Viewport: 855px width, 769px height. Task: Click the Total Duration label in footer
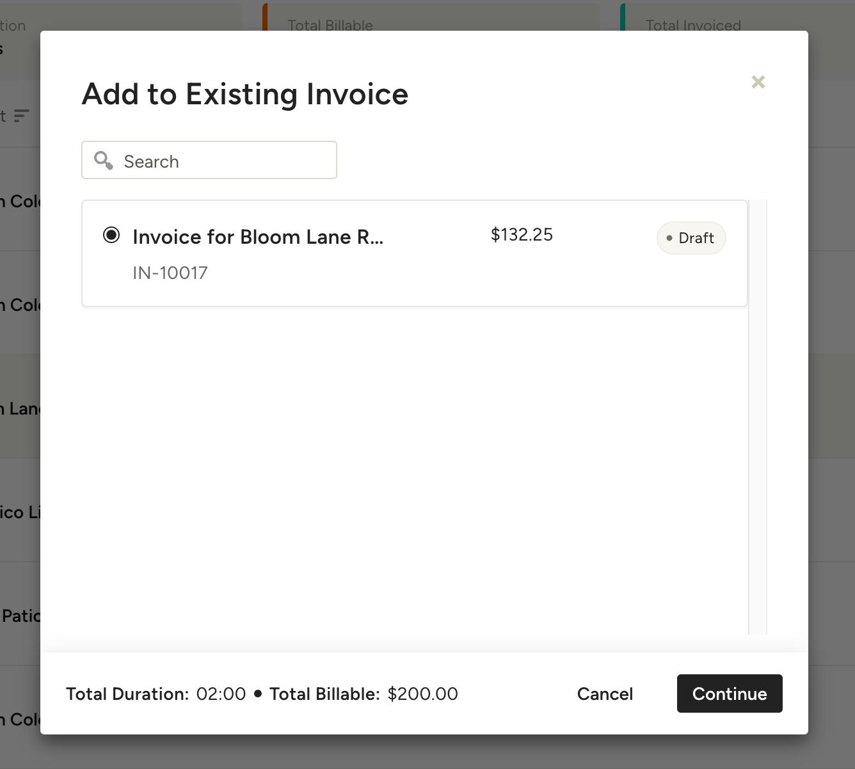(127, 694)
